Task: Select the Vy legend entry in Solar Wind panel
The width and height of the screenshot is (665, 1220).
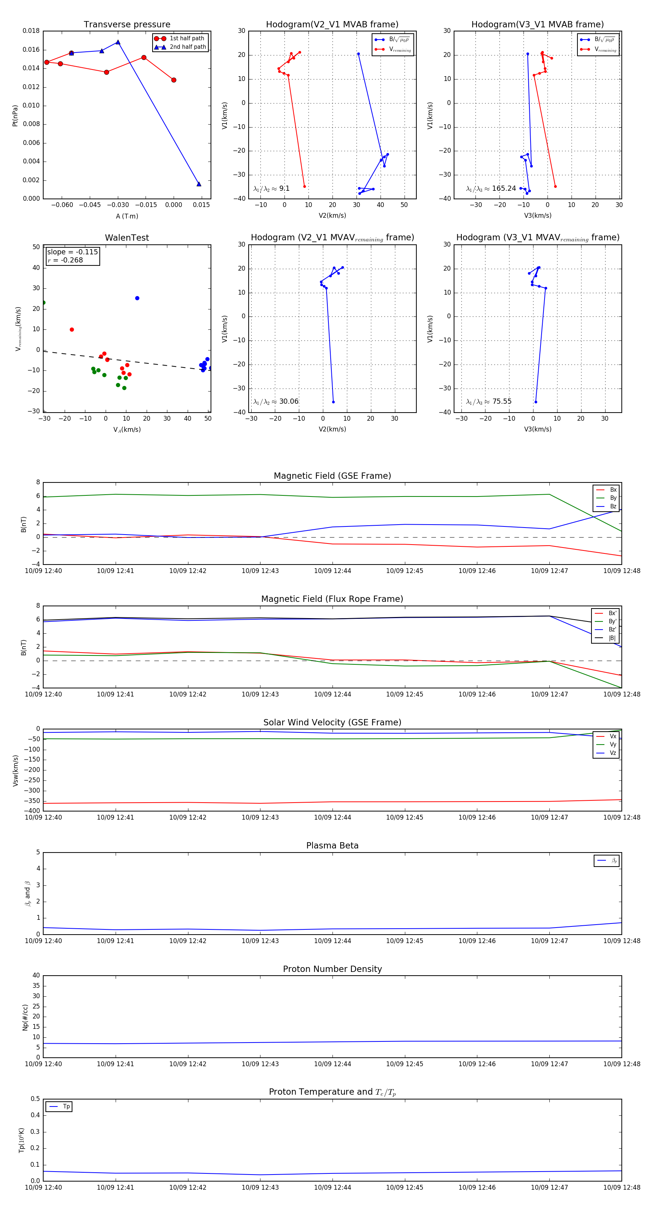Action: tap(606, 745)
